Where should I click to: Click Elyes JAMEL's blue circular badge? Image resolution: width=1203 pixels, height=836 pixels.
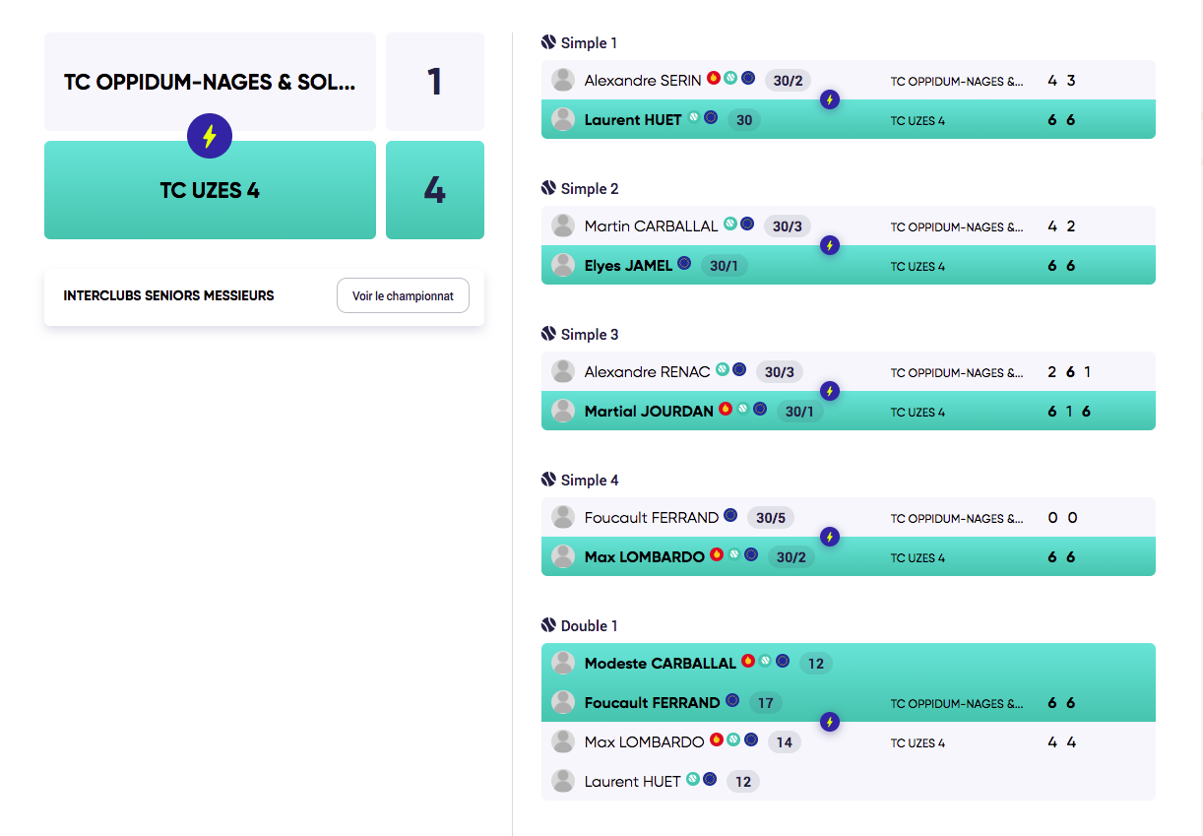coord(684,264)
